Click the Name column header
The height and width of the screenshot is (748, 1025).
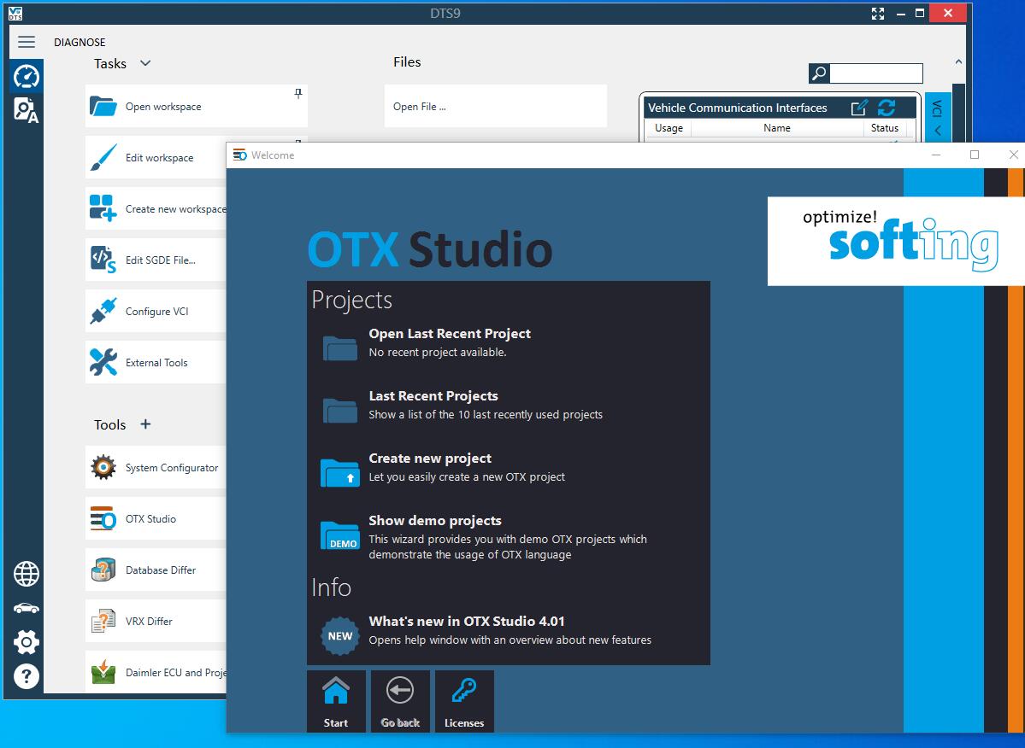tap(777, 128)
